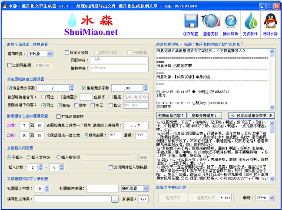
Task: Click the 设置词库 button
Action: 43,65
